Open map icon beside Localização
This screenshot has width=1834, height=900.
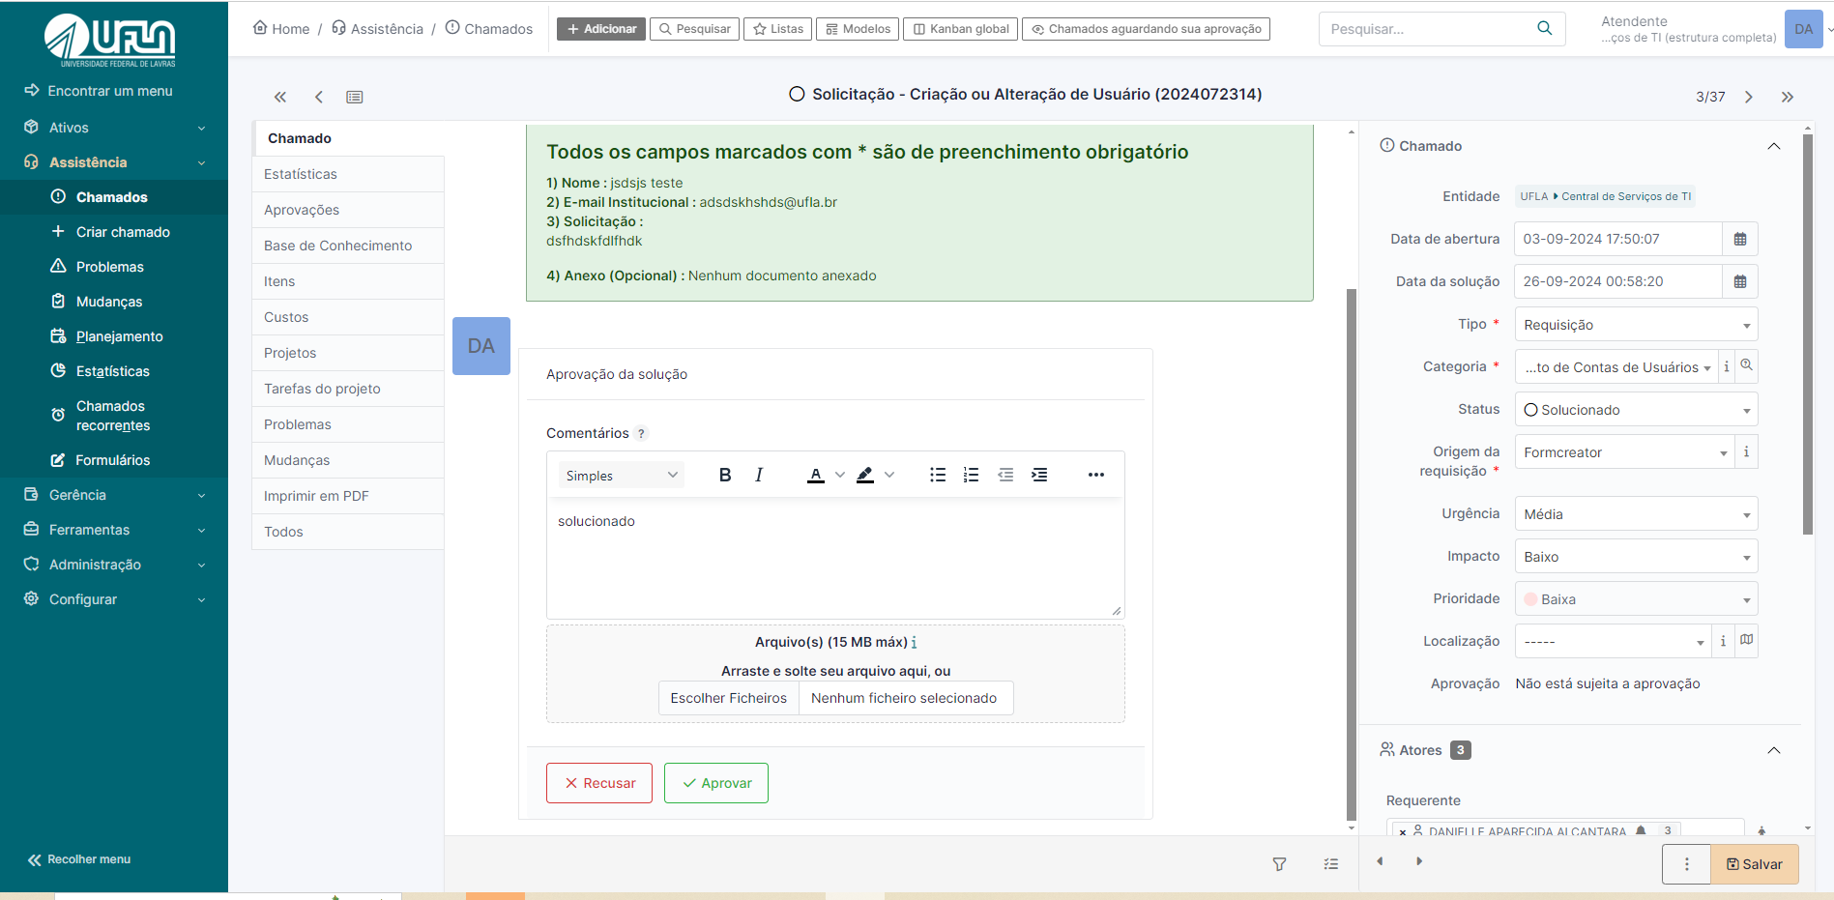coord(1747,640)
